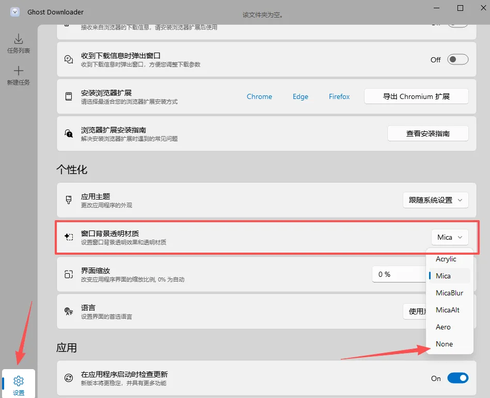The height and width of the screenshot is (398, 490).
Task: Click 导出 Chromium 扩展 button
Action: 416,96
